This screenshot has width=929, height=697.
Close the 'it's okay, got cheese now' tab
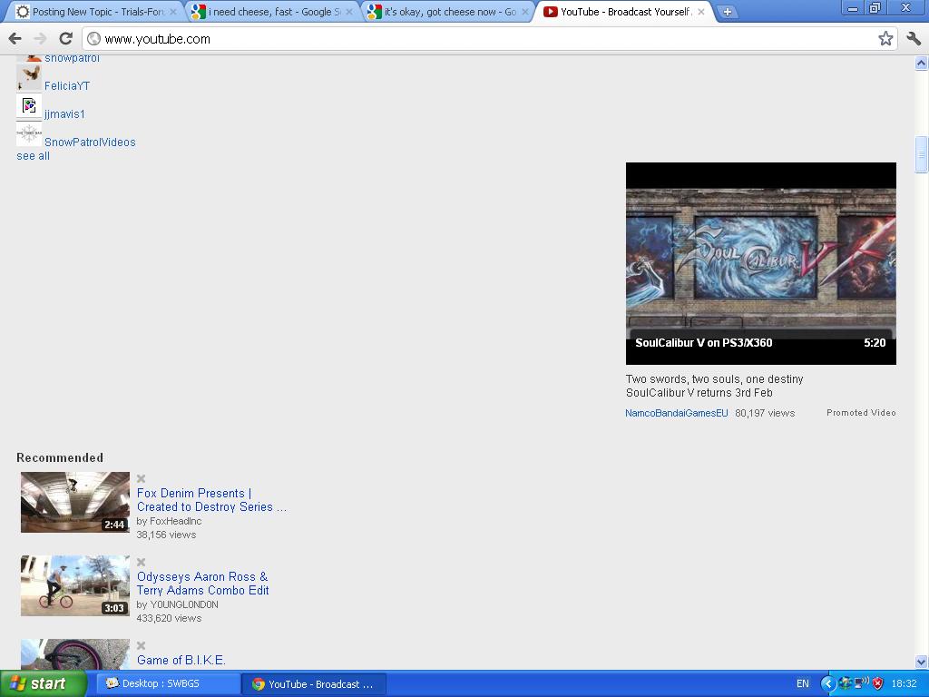pos(525,12)
